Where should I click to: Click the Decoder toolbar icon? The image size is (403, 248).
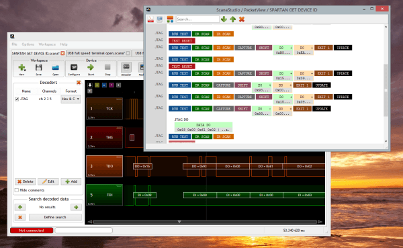126,67
